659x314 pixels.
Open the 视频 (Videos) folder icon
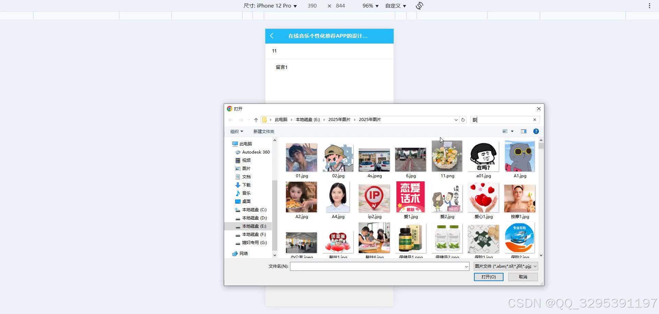click(238, 160)
